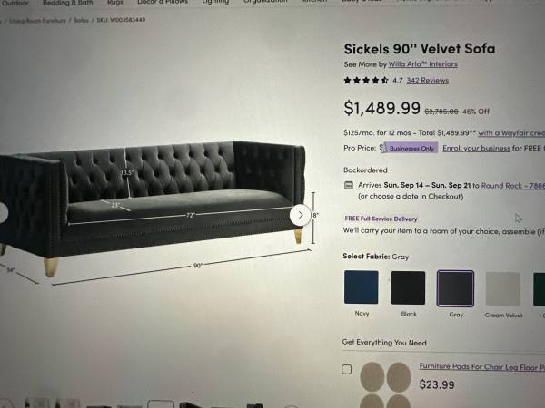Open the Bedding & Bath menu
The height and width of the screenshot is (408, 545).
(68, 3)
